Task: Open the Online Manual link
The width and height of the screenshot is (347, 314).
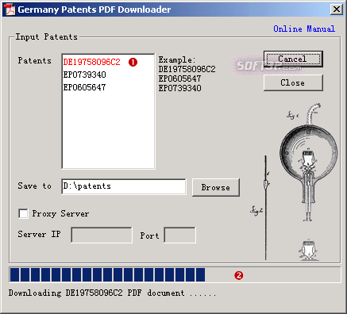Action: (x=304, y=29)
